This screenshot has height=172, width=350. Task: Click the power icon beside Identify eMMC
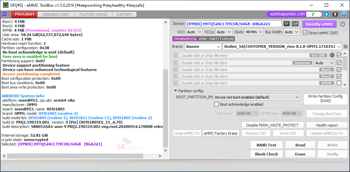tap(342, 24)
